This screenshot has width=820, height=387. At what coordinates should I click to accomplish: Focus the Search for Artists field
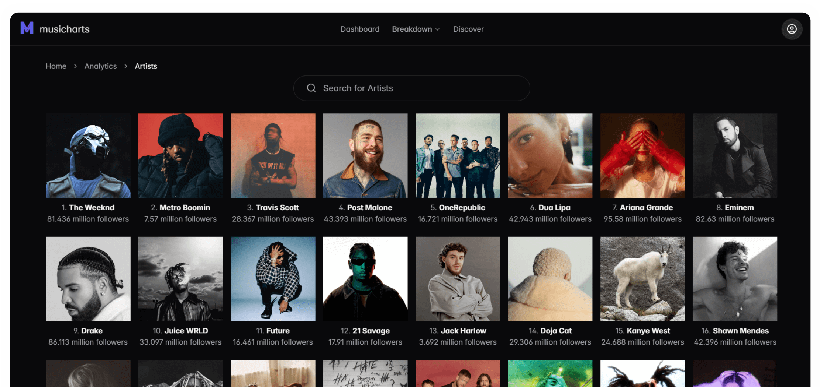coord(411,88)
